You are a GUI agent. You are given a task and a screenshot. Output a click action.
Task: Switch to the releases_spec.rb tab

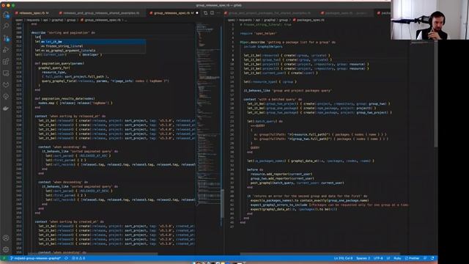click(x=32, y=13)
